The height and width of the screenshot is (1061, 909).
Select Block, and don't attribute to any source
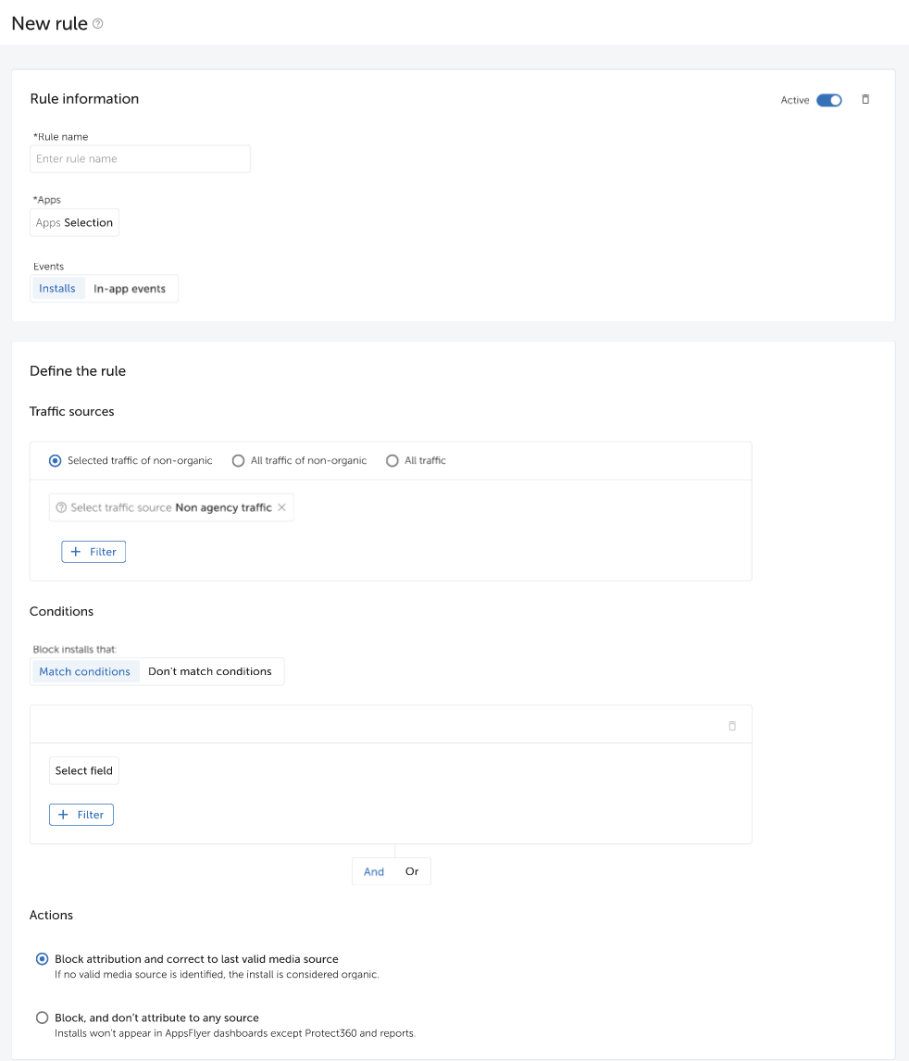click(x=42, y=1017)
